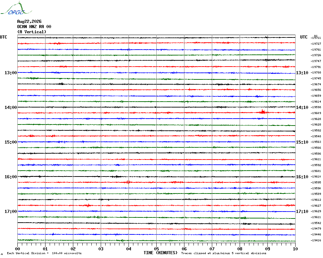Click the DC value -19479

[316, 229]
